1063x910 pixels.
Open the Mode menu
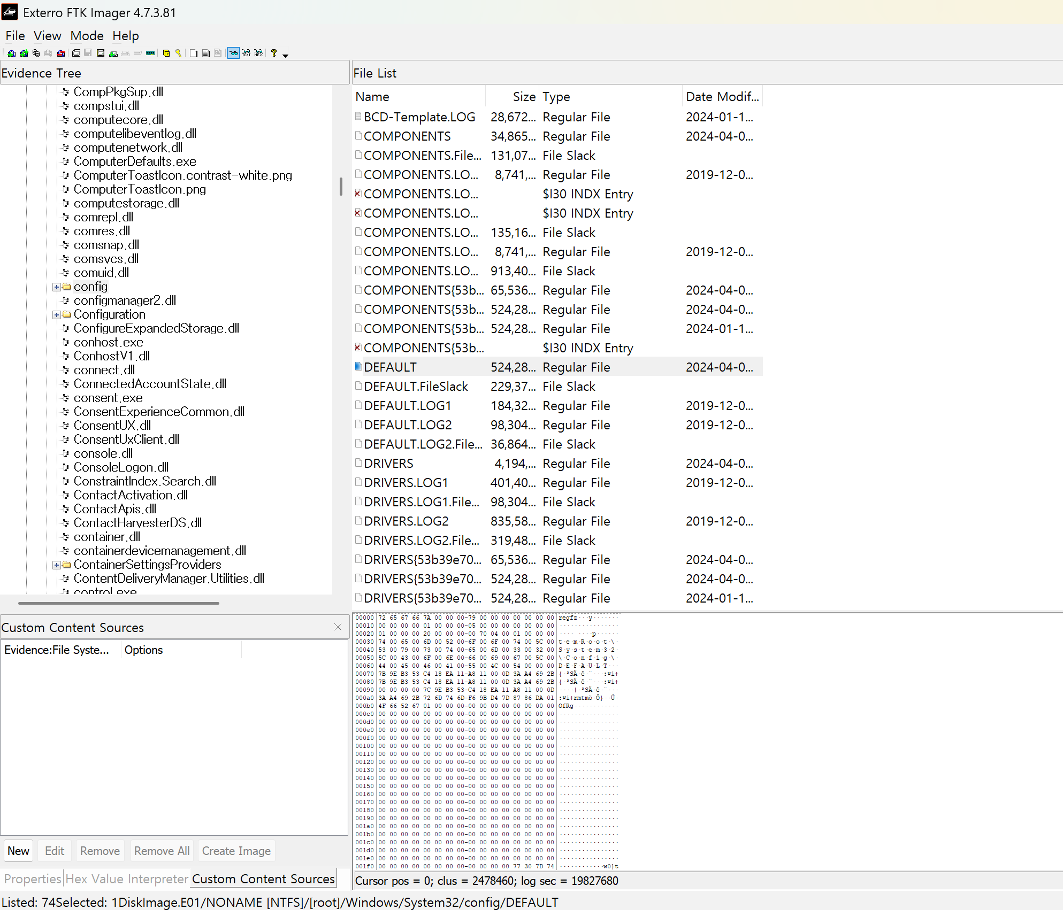(x=87, y=36)
